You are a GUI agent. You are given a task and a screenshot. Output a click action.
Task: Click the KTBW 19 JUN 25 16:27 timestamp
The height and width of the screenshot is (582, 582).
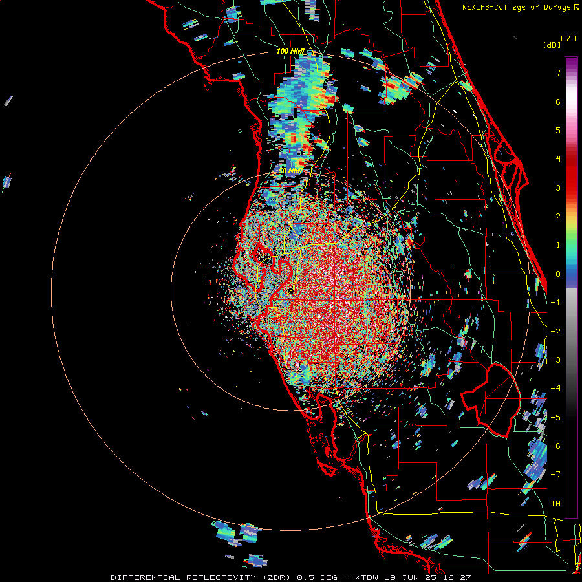click(413, 577)
